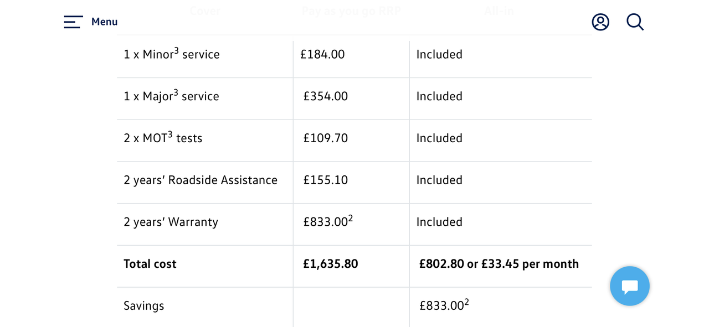Image resolution: width=709 pixels, height=327 pixels.
Task: Select the 2 years' Warranty label
Action: [x=171, y=222]
